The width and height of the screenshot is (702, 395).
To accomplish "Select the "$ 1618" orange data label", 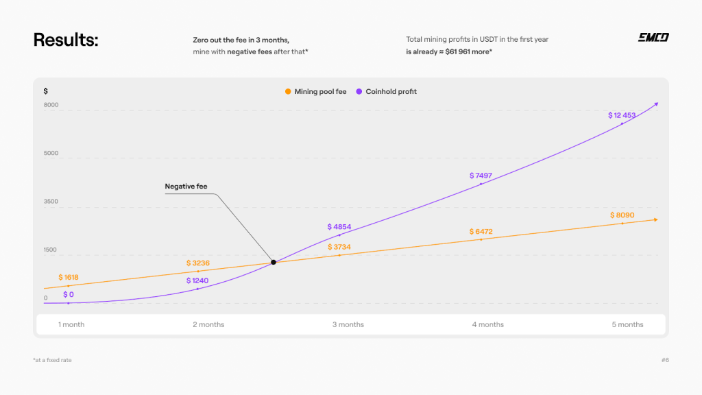I will 69,278.
